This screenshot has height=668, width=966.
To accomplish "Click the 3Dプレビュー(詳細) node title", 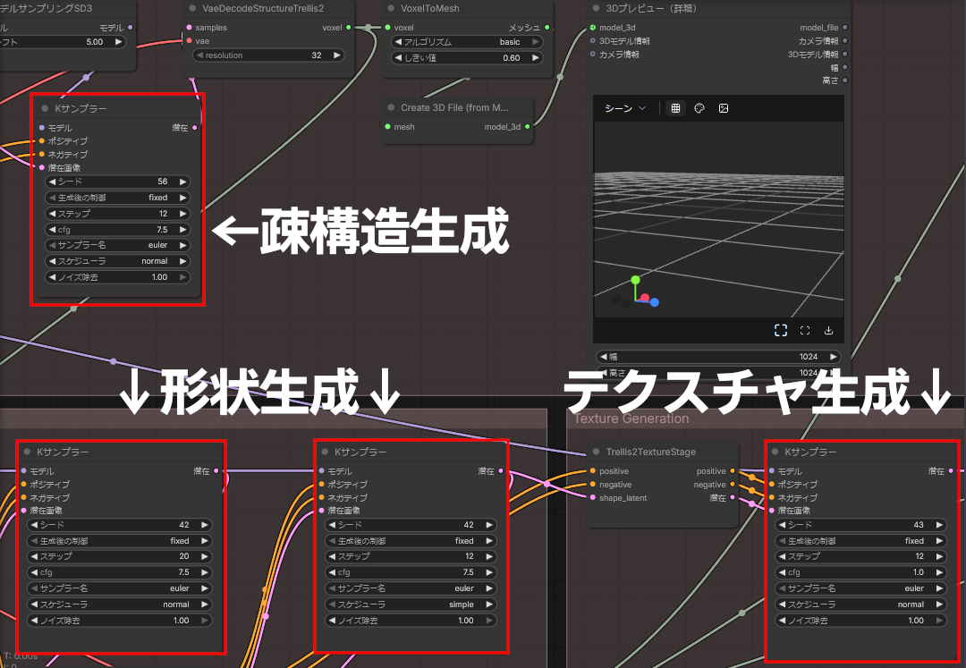I will pos(651,9).
